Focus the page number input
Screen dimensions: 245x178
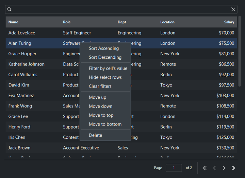(x=174, y=168)
